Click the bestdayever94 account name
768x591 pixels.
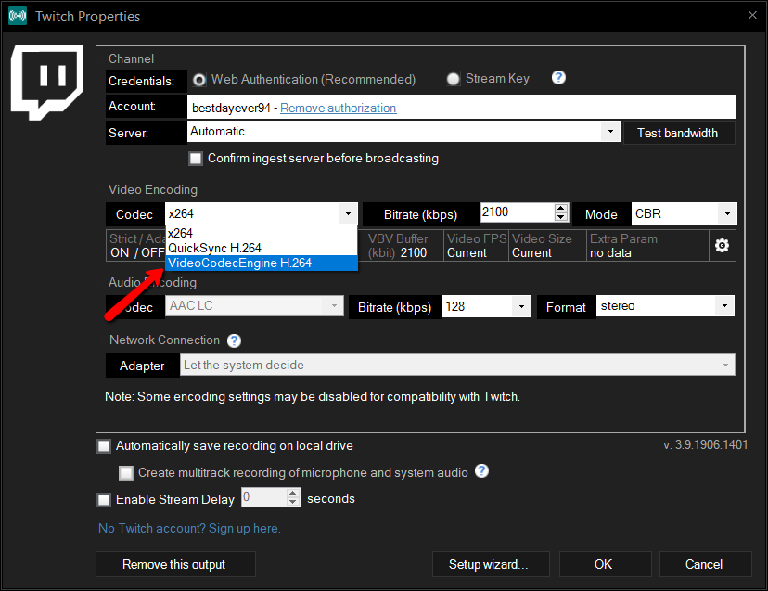point(231,109)
